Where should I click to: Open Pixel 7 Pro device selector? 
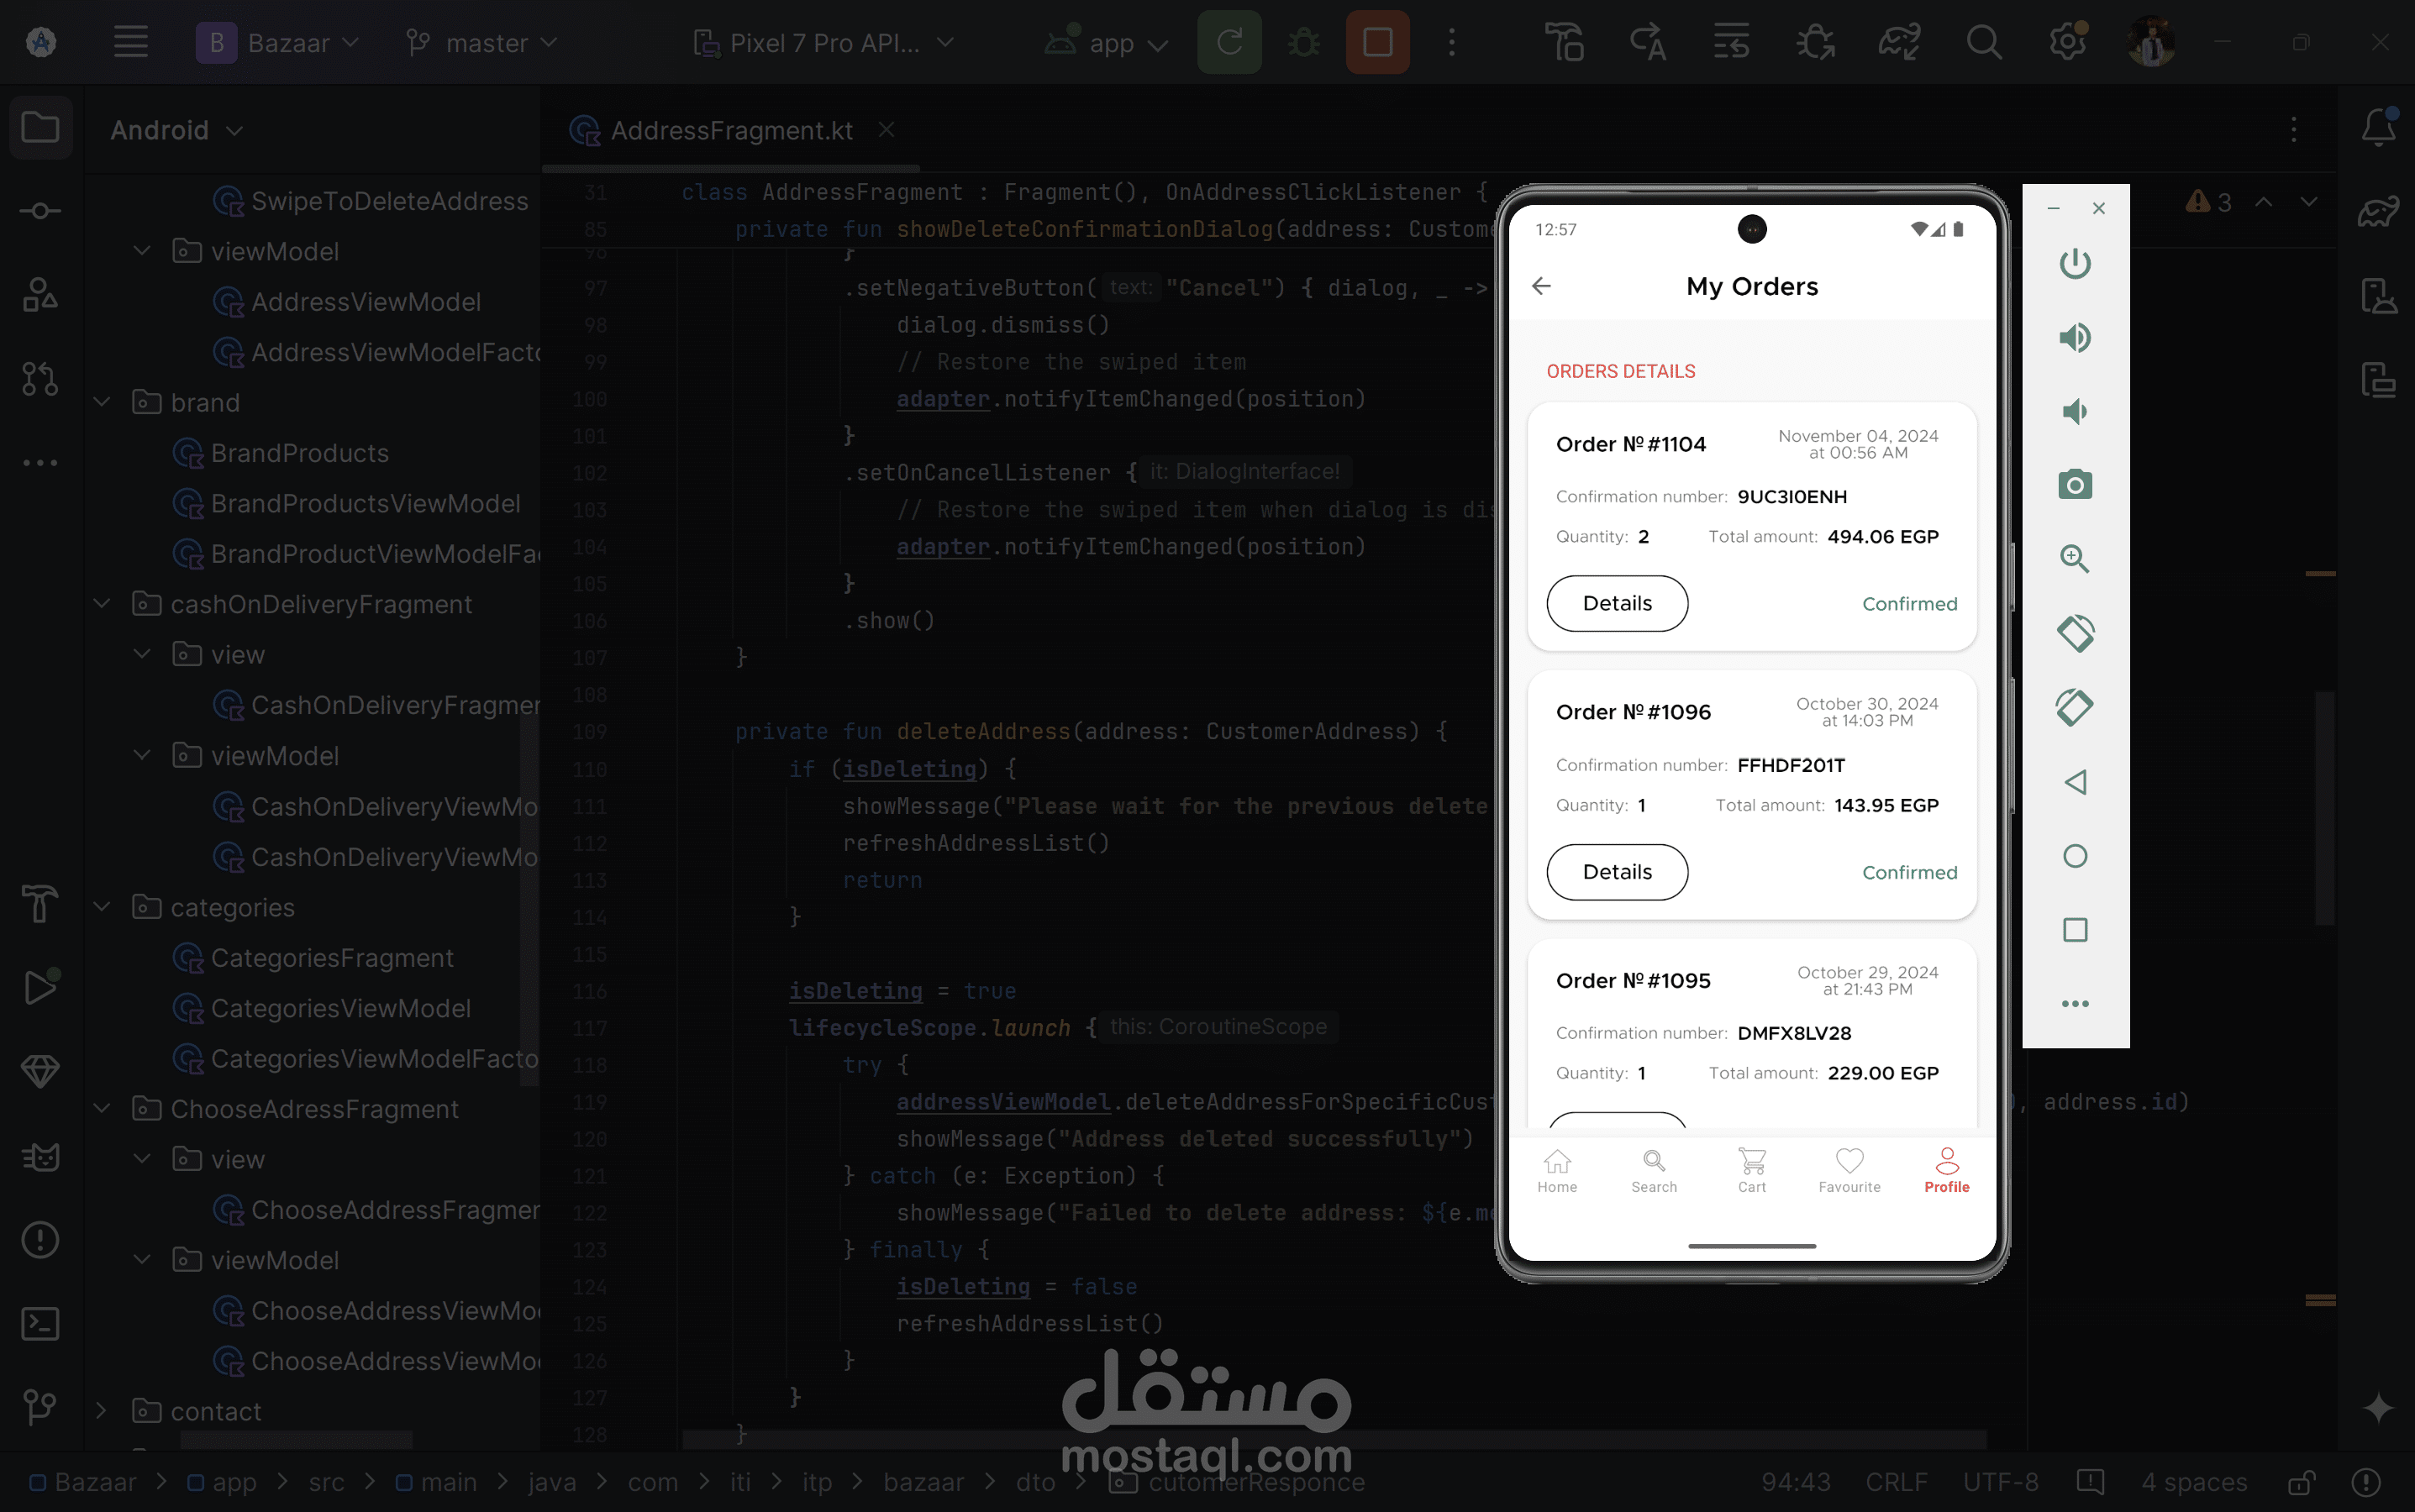click(823, 43)
